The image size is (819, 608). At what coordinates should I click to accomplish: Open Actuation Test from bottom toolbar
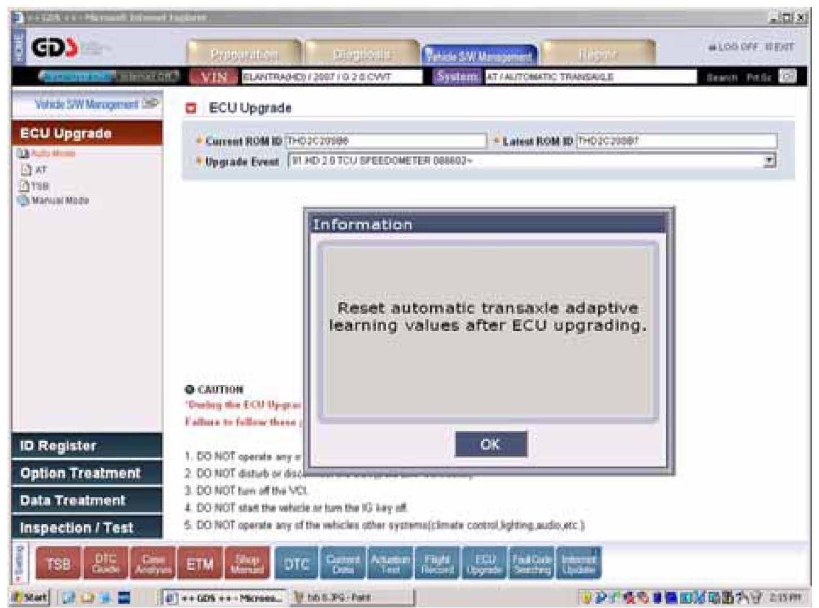[390, 563]
